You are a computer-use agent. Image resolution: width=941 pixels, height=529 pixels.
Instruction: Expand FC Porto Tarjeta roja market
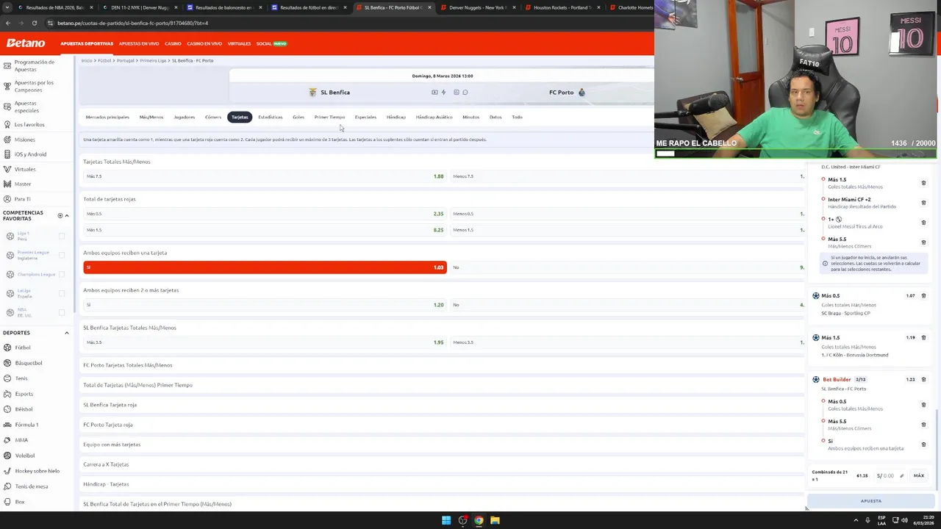click(x=441, y=425)
